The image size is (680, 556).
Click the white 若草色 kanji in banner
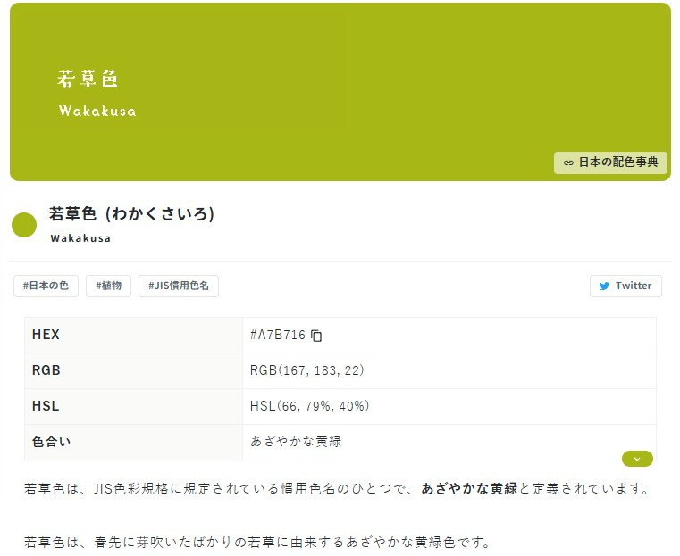coord(88,79)
